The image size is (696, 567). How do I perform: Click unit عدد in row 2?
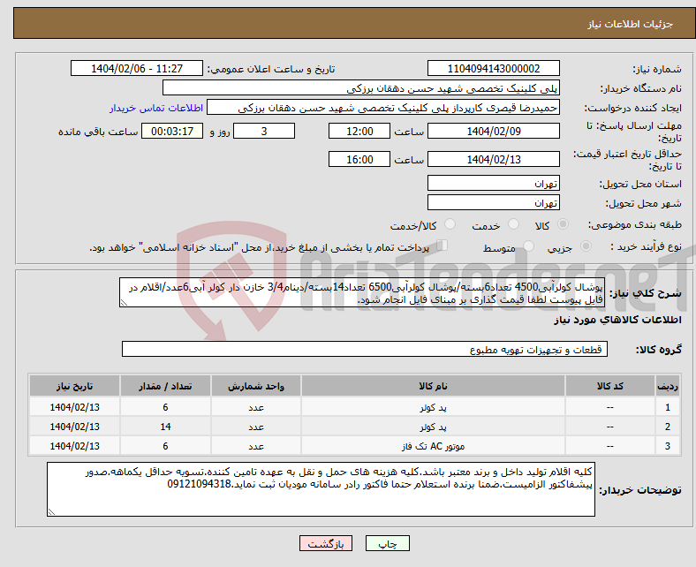[x=256, y=427]
